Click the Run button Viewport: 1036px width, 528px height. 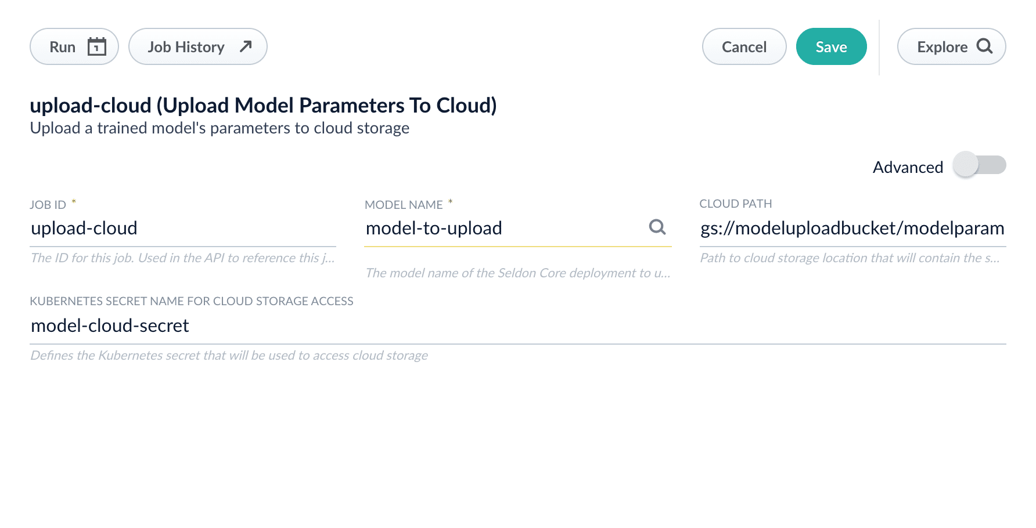tap(74, 46)
